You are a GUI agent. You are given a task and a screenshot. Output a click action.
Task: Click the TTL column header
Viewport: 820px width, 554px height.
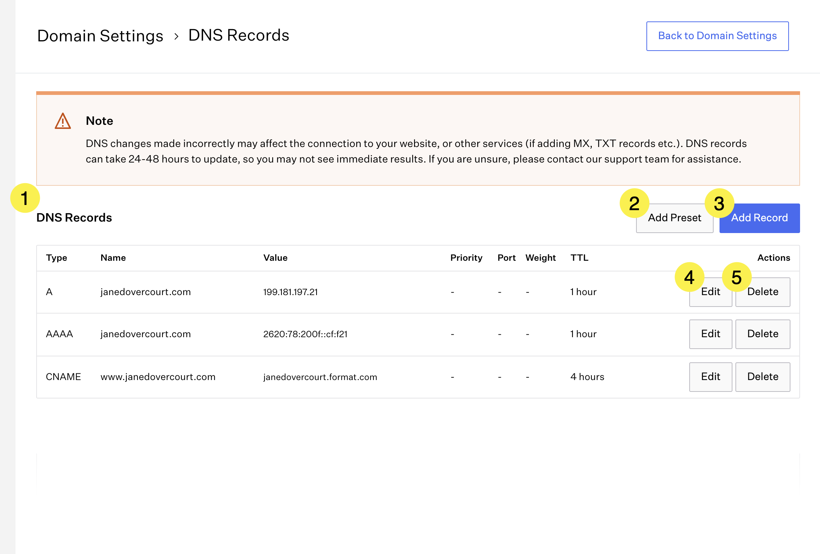point(579,258)
